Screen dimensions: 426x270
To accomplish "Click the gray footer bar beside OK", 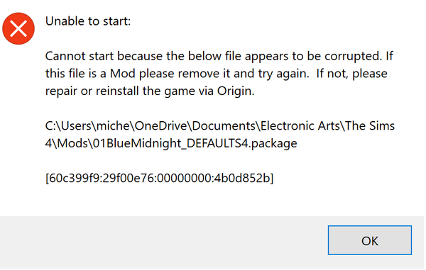I will [x=163, y=242].
